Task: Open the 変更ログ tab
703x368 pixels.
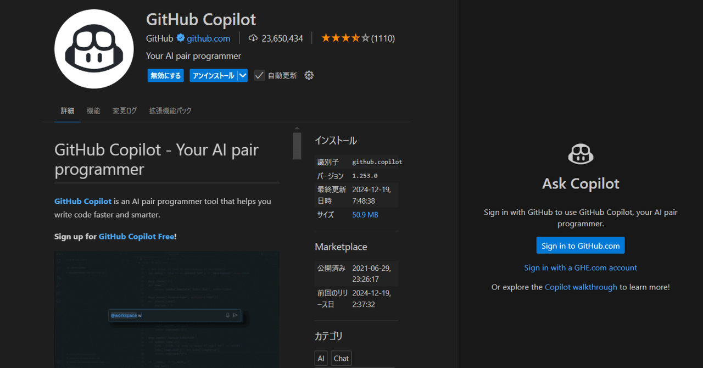Action: coord(124,110)
